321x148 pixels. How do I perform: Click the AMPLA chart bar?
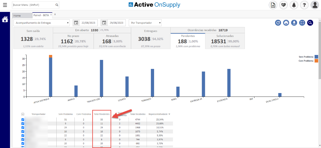click(x=76, y=91)
